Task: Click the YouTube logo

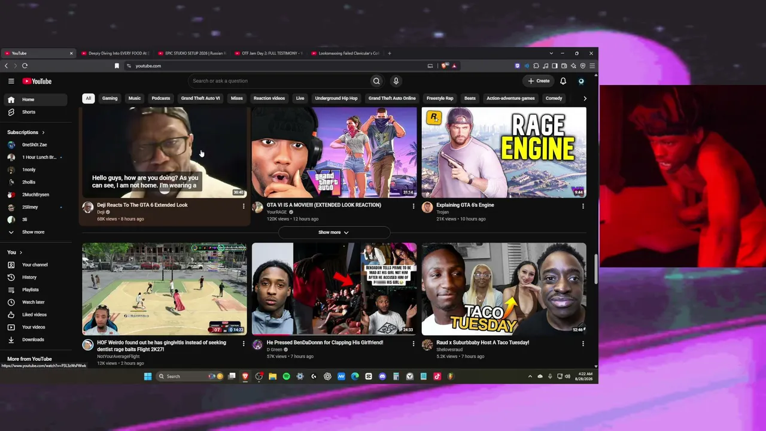Action: pos(37,81)
